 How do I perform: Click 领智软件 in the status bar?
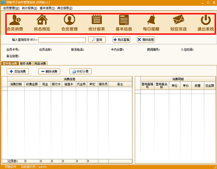pyautogui.click(x=10, y=167)
